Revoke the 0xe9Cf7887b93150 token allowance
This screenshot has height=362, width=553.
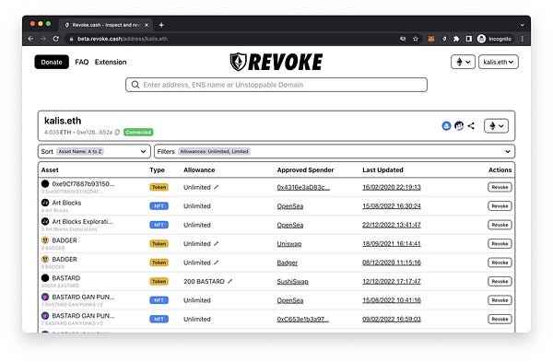click(500, 187)
